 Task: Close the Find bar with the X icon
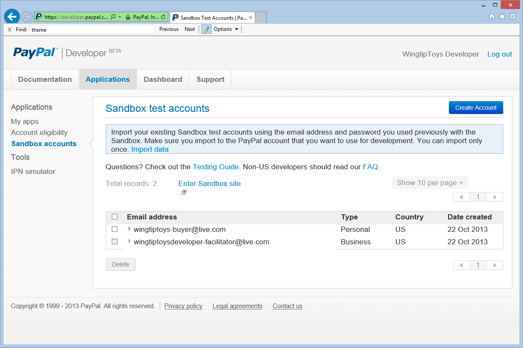(x=10, y=29)
